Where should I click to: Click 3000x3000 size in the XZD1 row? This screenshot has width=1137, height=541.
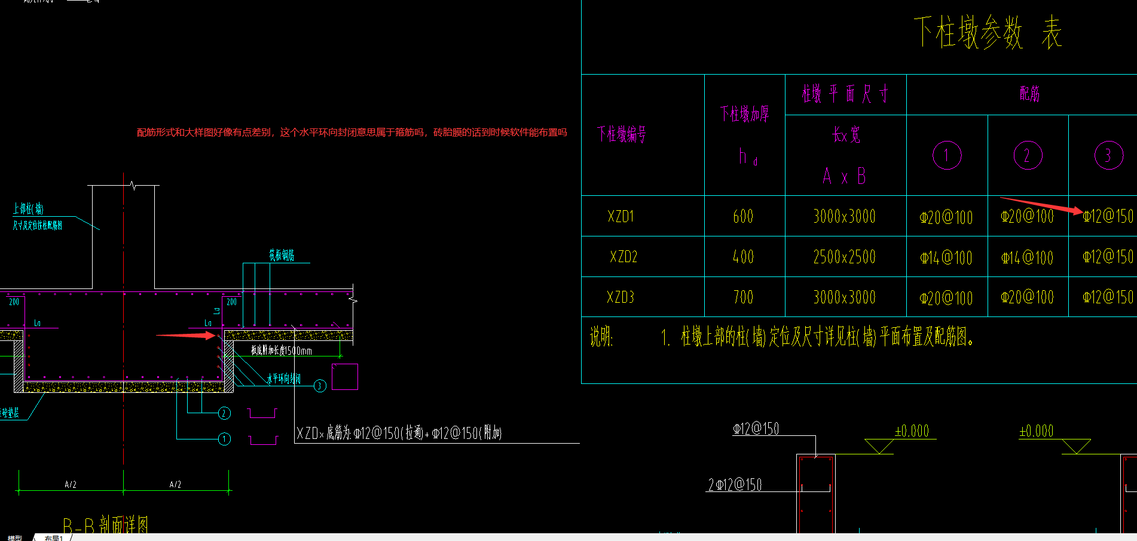pyautogui.click(x=844, y=216)
